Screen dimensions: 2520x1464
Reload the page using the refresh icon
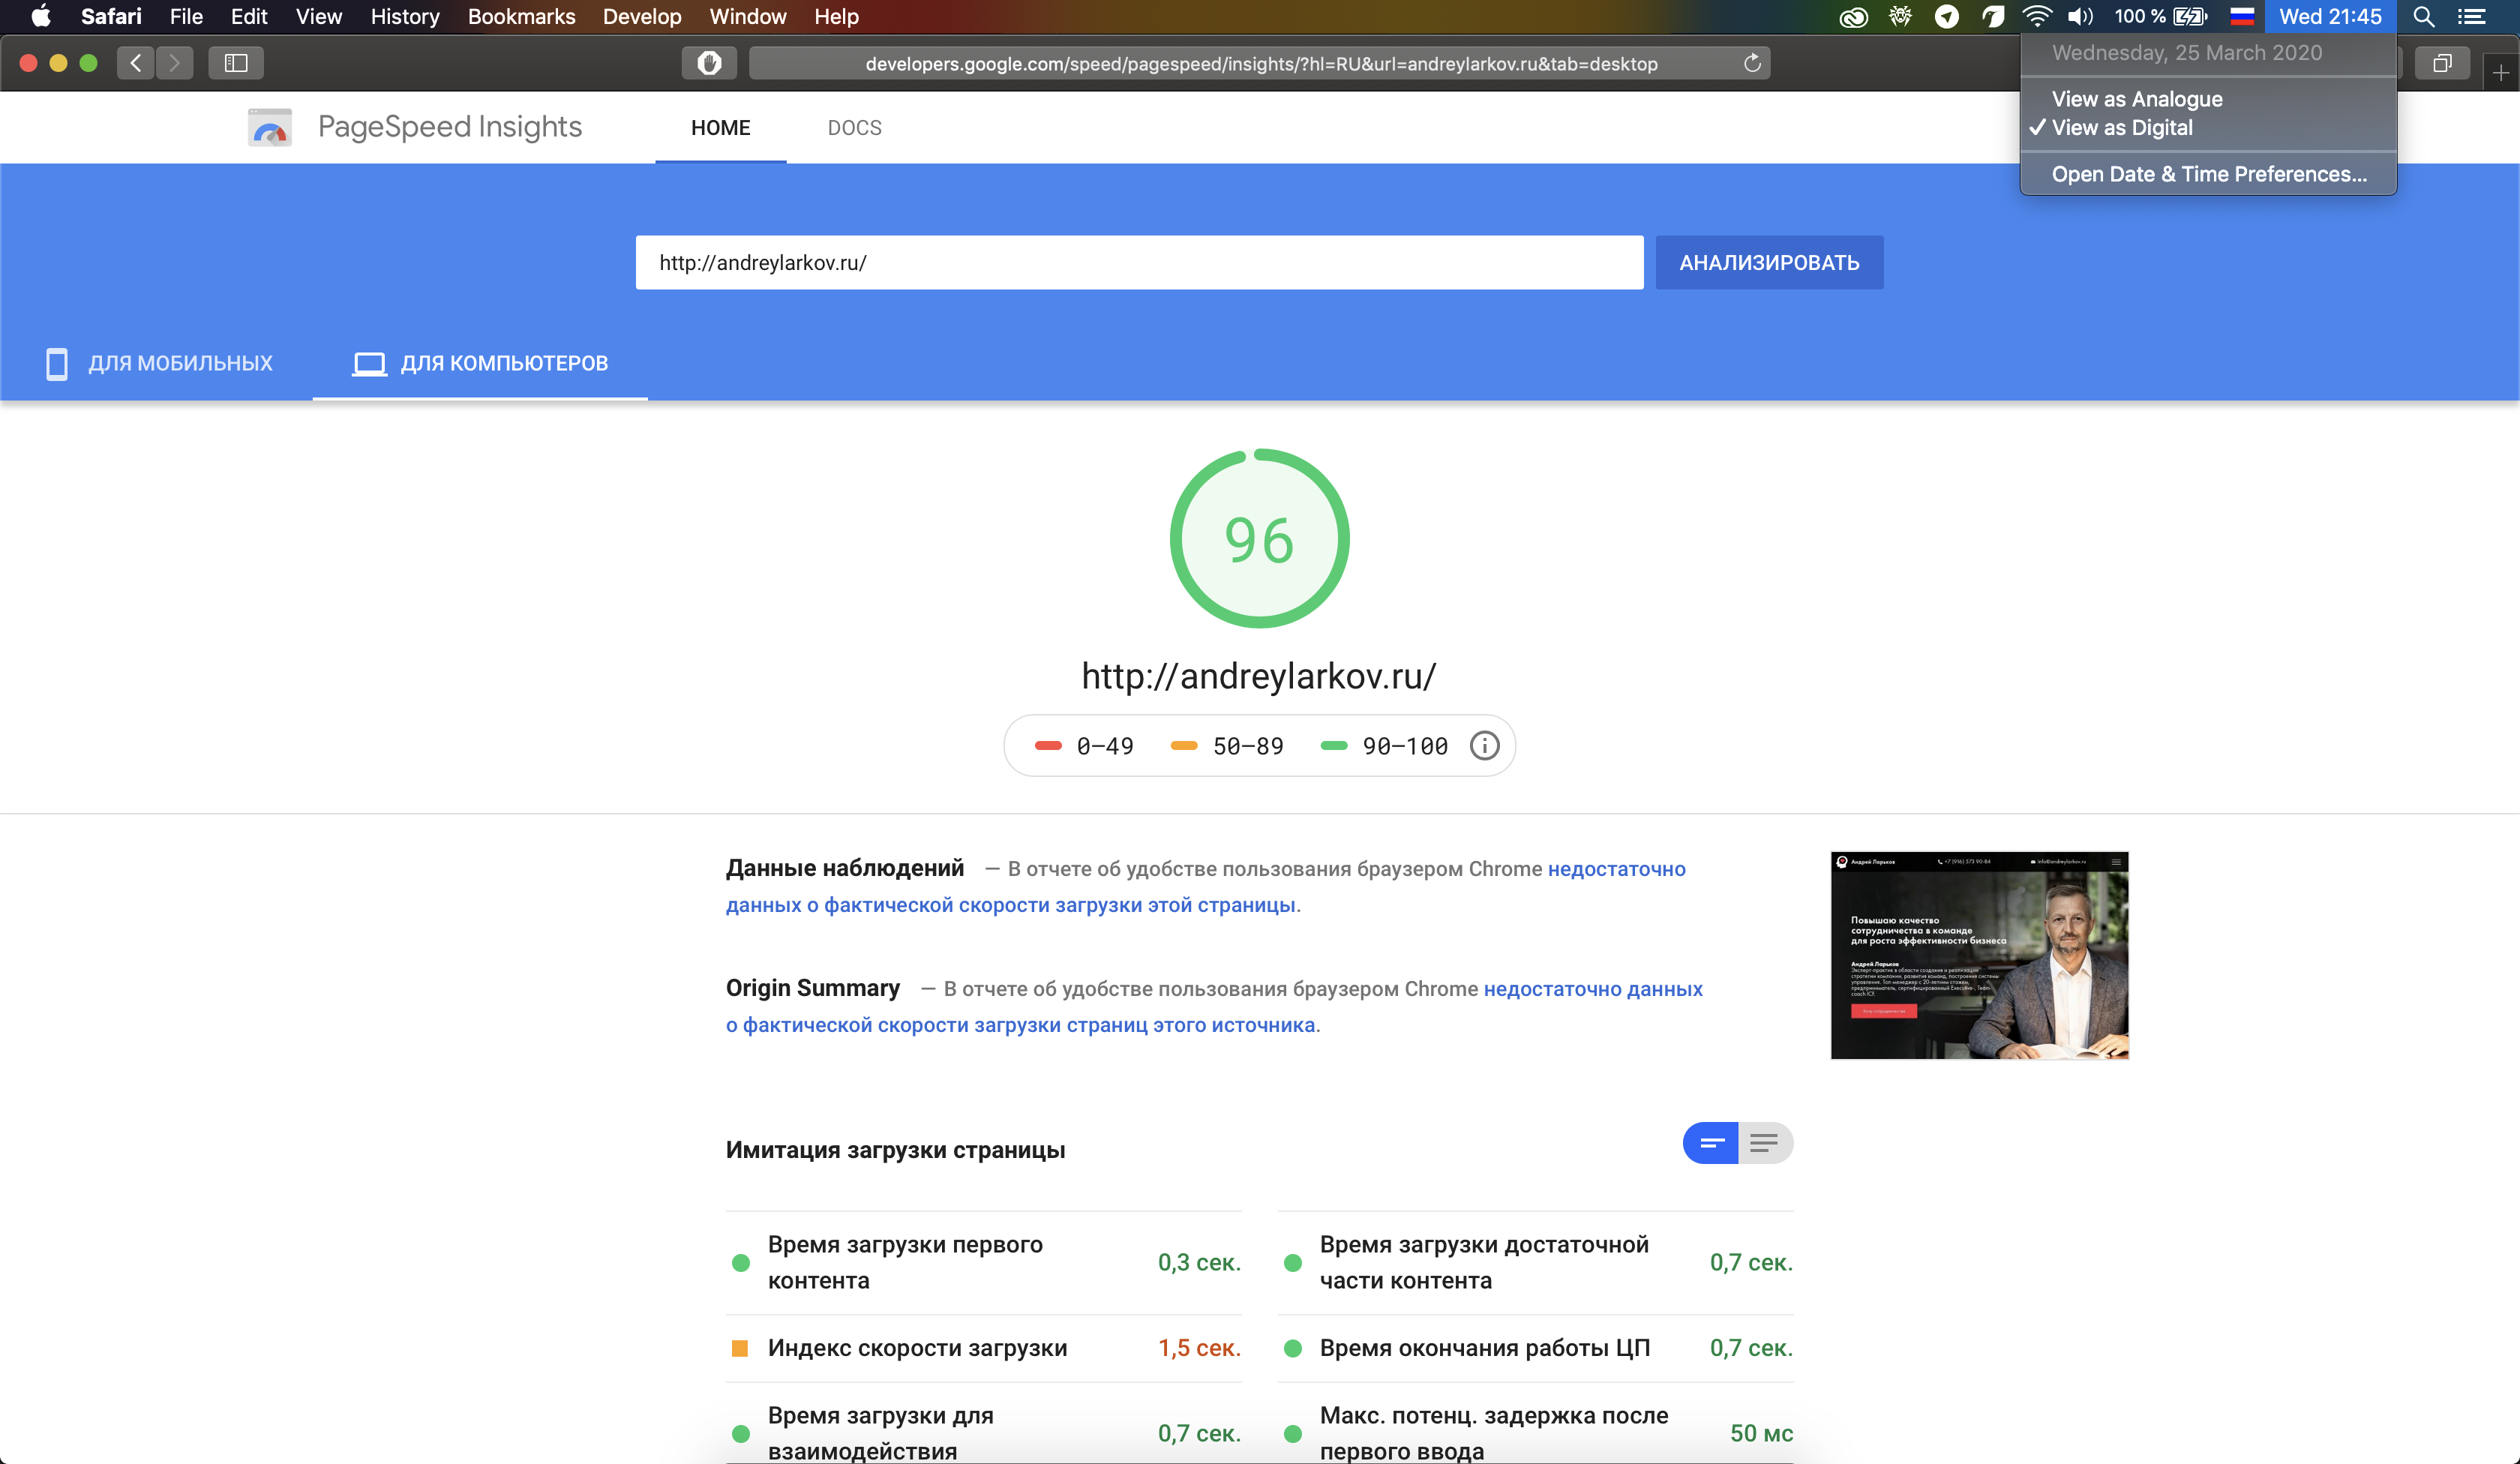click(x=1752, y=62)
